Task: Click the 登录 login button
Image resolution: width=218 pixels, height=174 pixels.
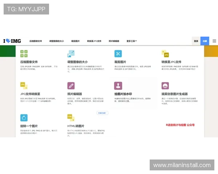Action: [196, 41]
